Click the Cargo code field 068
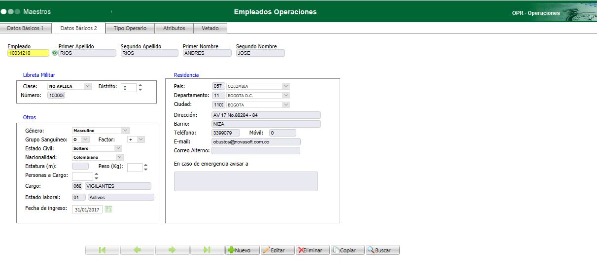Image resolution: width=597 pixels, height=277 pixels. 77,186
